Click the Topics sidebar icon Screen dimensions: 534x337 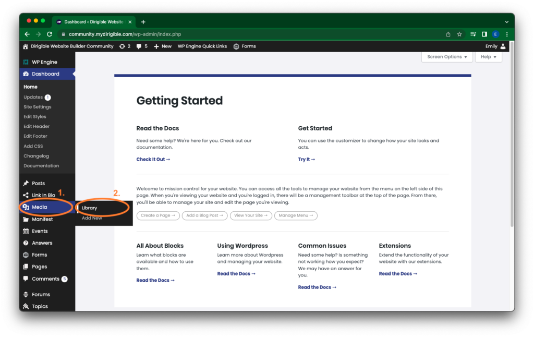pyautogui.click(x=25, y=306)
